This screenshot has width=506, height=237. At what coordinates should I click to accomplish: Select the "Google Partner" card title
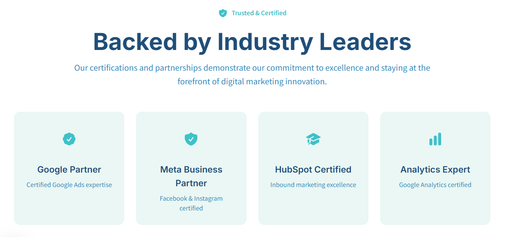tap(69, 169)
